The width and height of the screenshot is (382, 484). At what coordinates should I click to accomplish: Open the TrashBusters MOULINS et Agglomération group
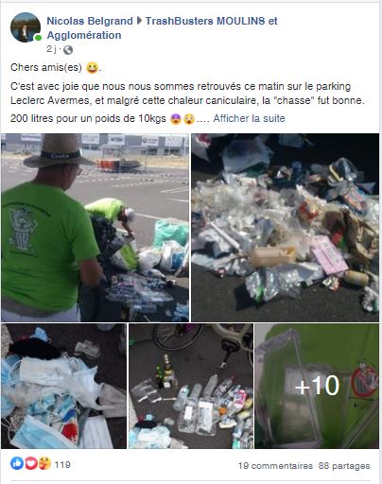pyautogui.click(x=162, y=27)
